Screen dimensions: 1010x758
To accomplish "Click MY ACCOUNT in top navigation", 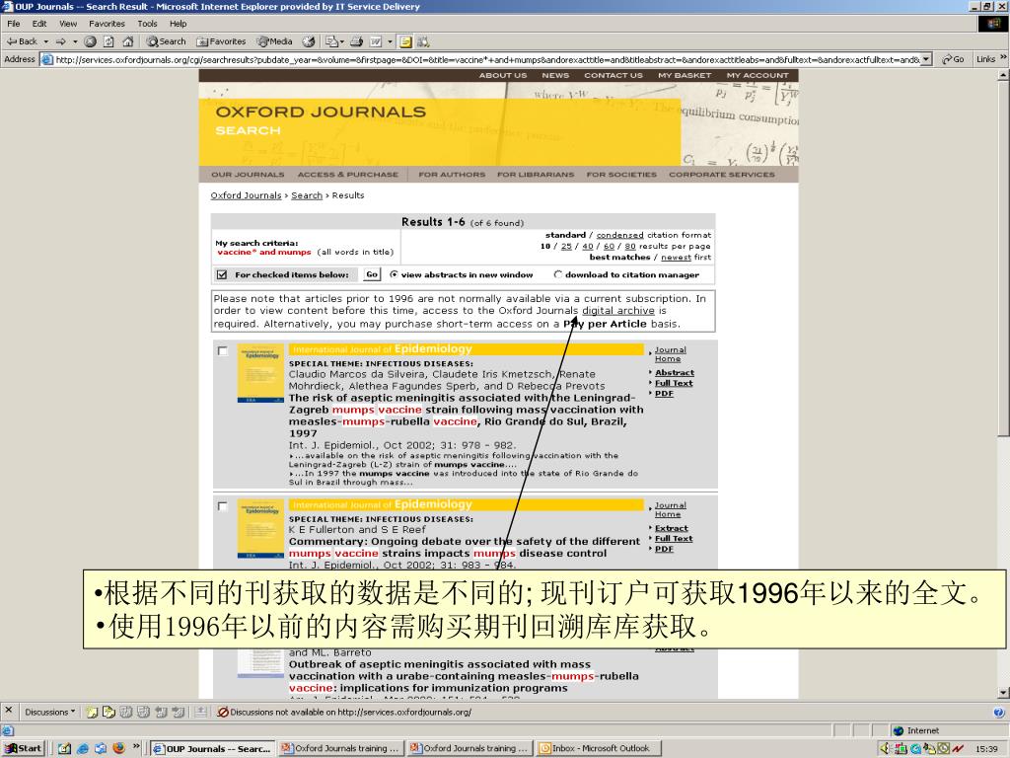I will (757, 75).
